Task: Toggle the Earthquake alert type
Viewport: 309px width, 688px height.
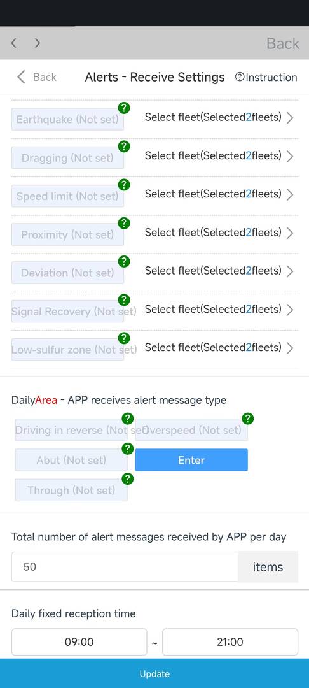Action: (67, 119)
